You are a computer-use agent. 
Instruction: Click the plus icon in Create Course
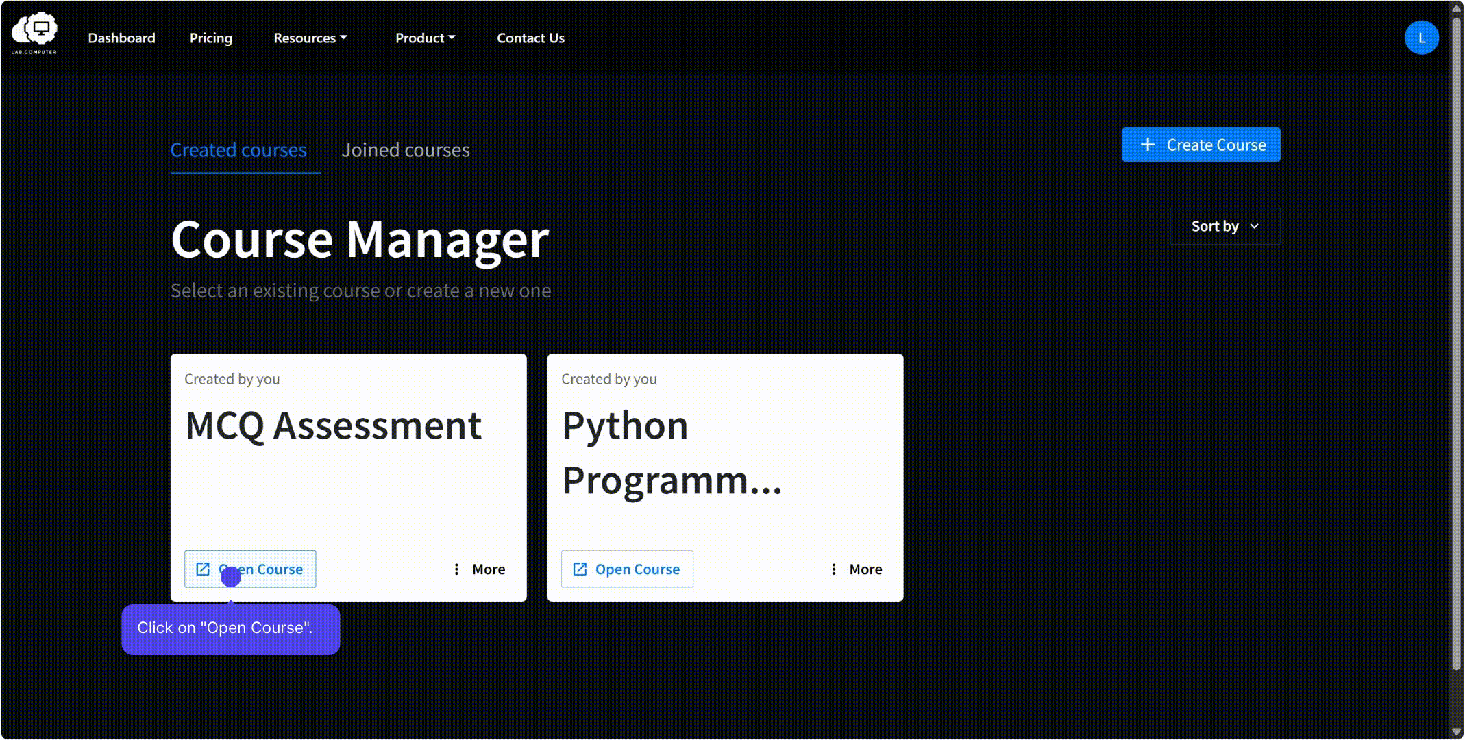click(1148, 145)
